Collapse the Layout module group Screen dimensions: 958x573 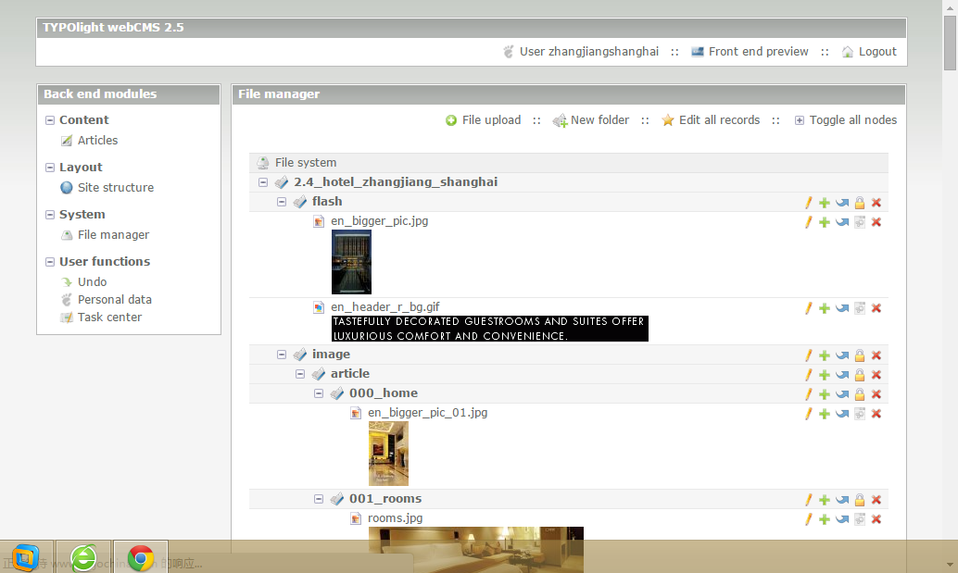(50, 168)
